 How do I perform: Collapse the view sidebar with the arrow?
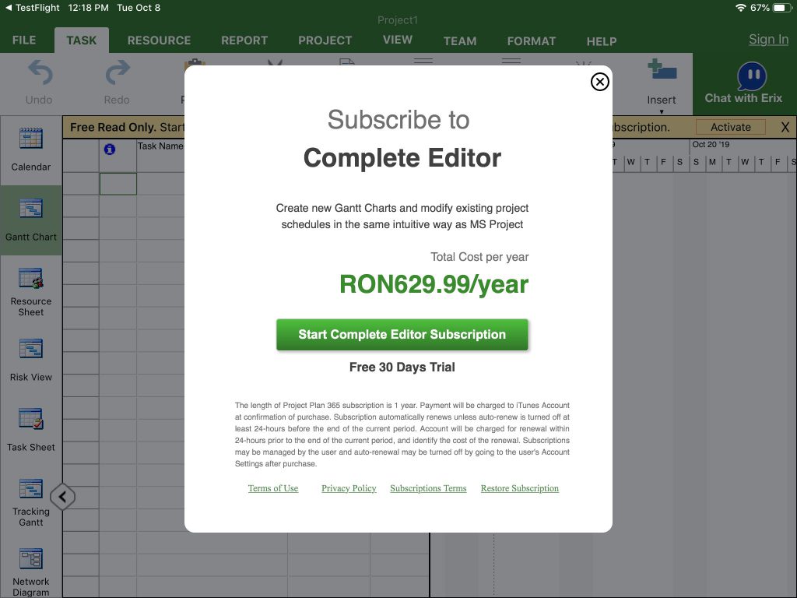pyautogui.click(x=62, y=496)
